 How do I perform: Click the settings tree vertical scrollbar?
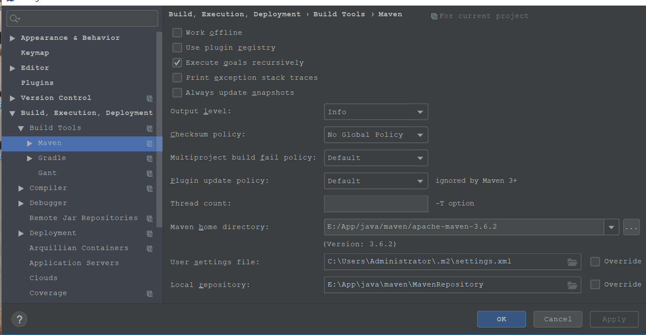pos(159,129)
